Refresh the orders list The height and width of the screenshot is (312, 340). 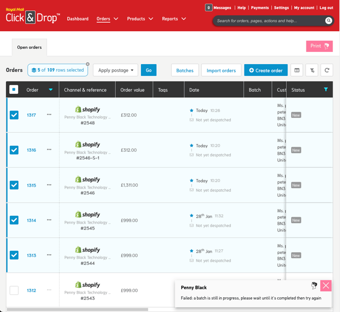(x=327, y=71)
